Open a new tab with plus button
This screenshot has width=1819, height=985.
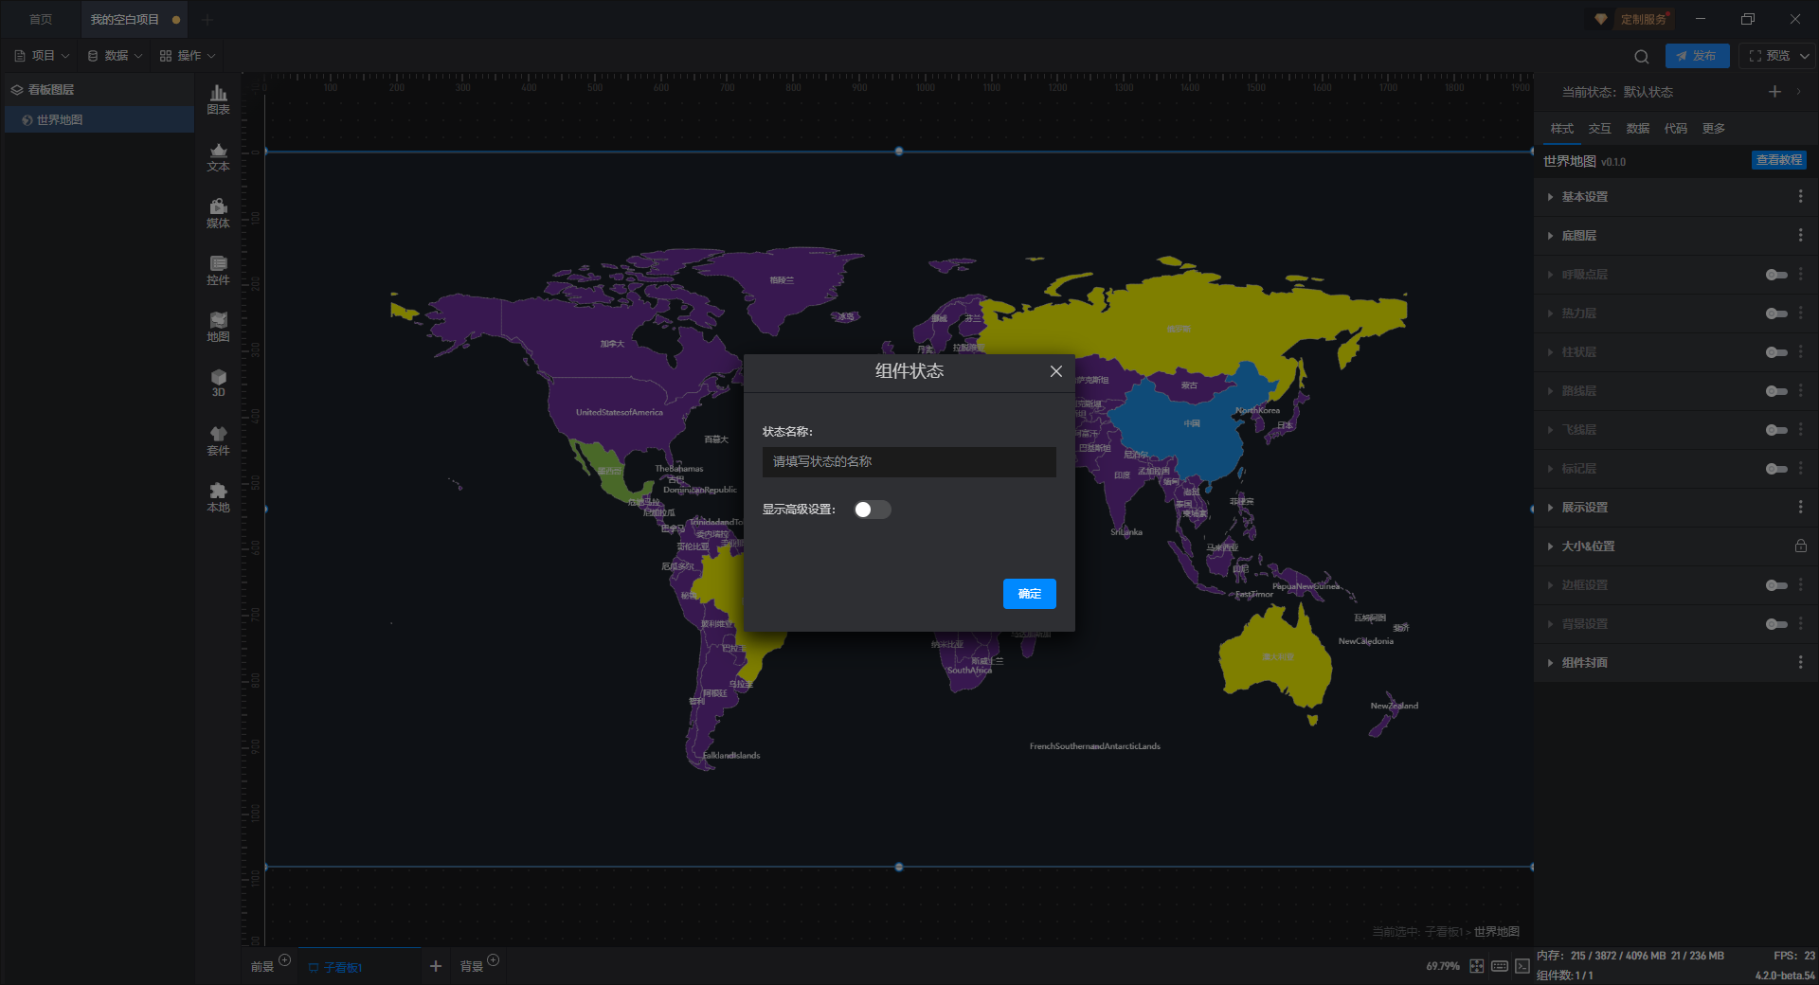pos(207,19)
